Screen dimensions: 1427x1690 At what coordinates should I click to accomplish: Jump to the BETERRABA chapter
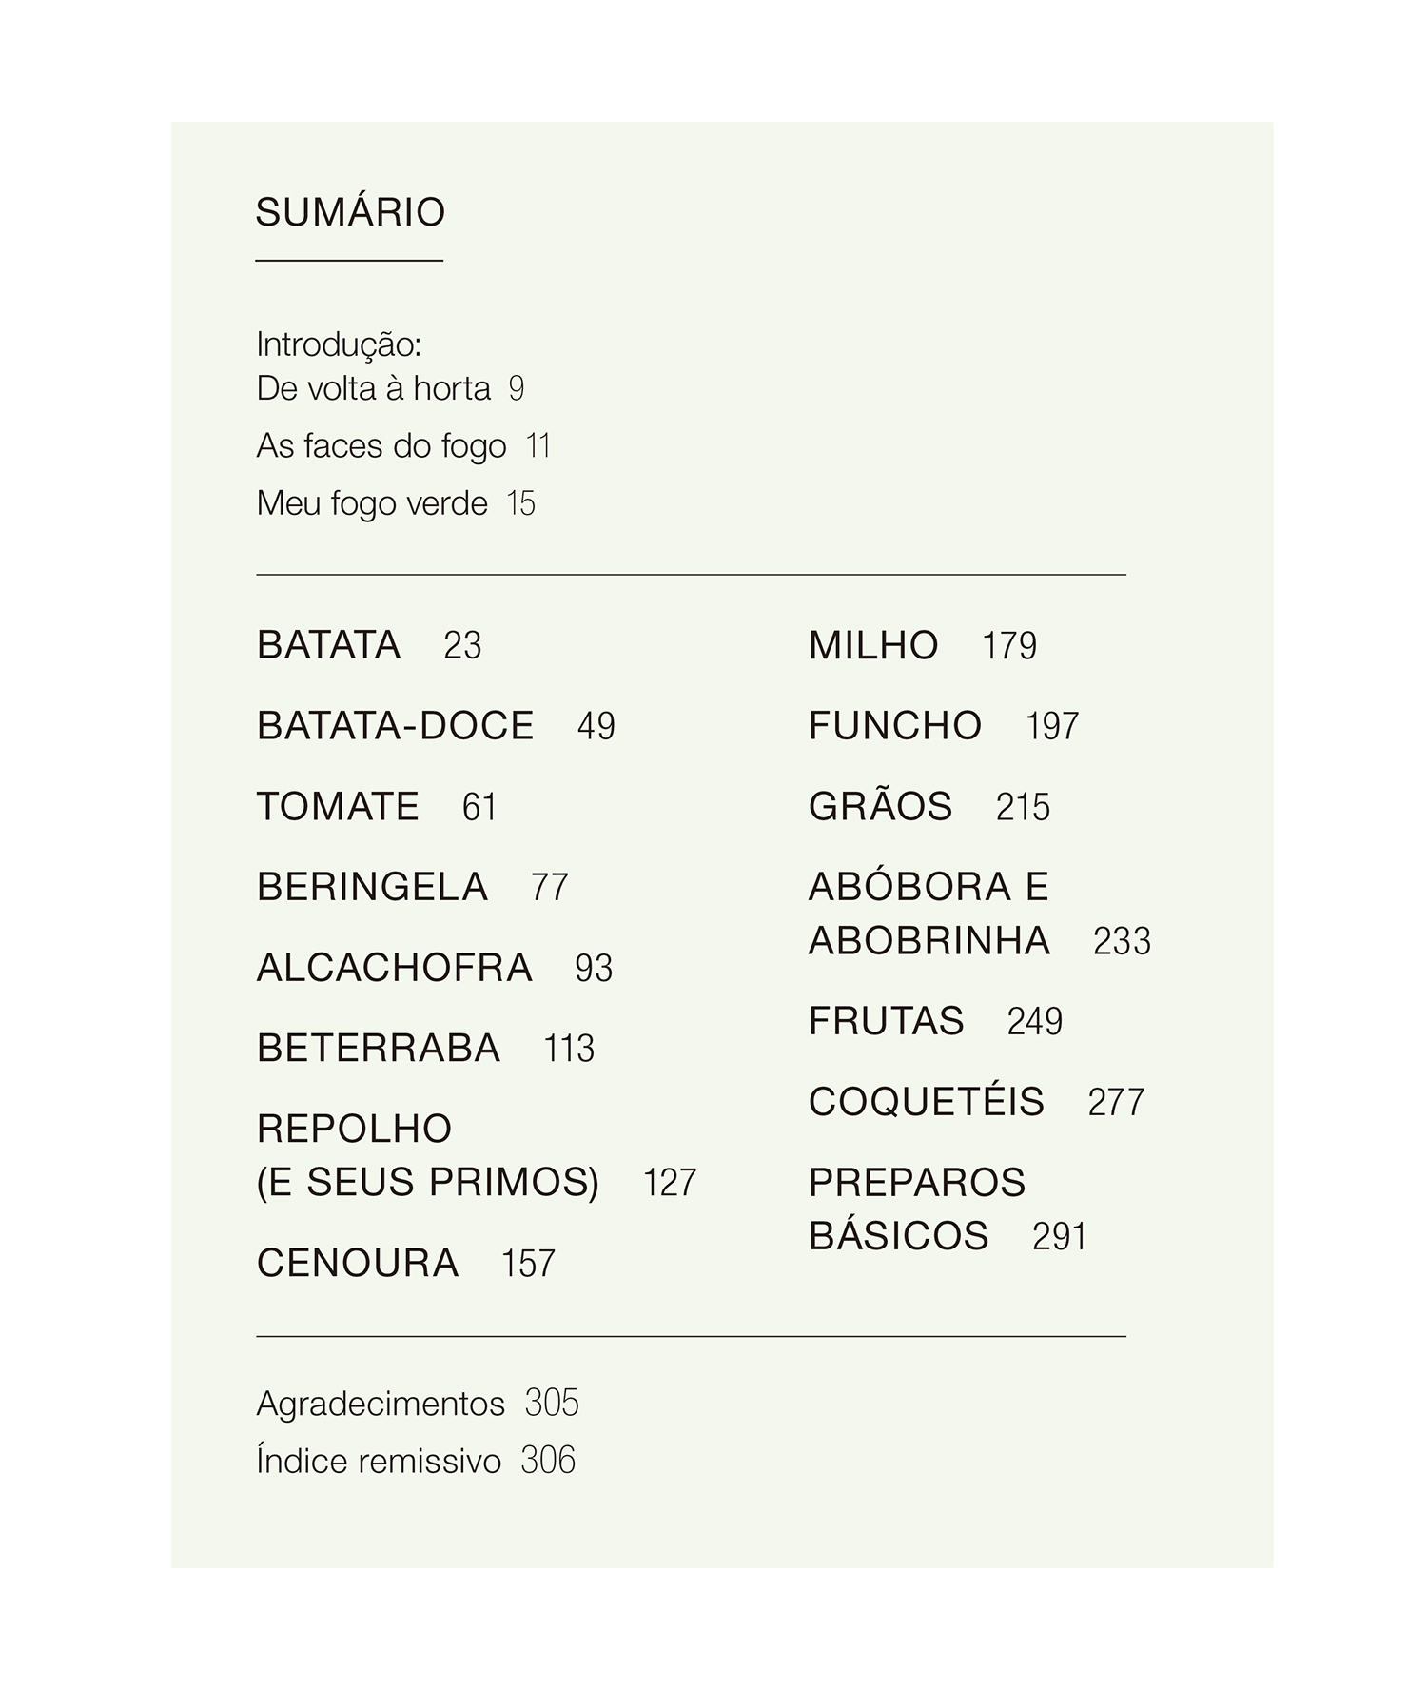click(x=379, y=1049)
